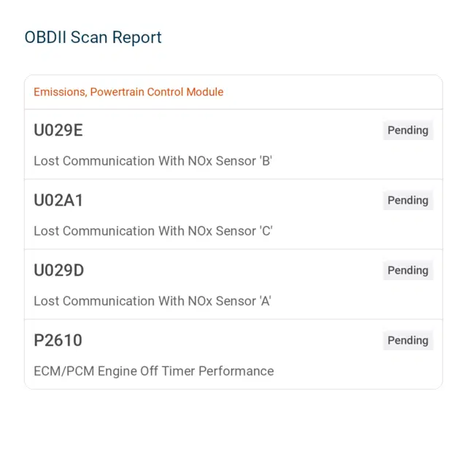Select description Lost Communication With NOx Sensor 'A'
The width and height of the screenshot is (467, 467).
pos(153,301)
